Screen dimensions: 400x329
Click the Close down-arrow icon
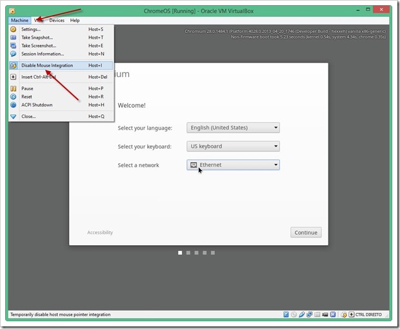pyautogui.click(x=14, y=117)
